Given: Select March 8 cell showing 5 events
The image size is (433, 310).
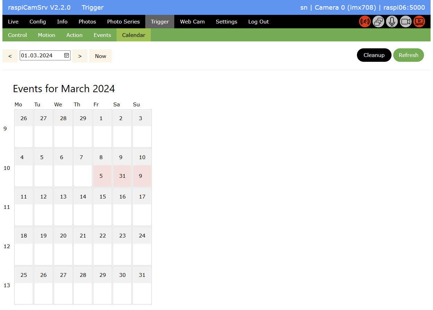Looking at the screenshot, I should click(x=101, y=176).
